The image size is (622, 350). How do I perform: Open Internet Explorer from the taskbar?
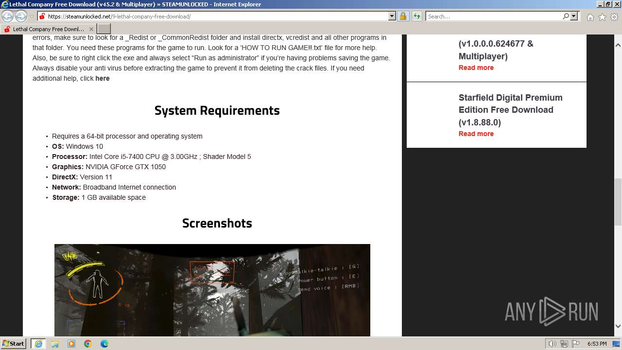coord(38,344)
